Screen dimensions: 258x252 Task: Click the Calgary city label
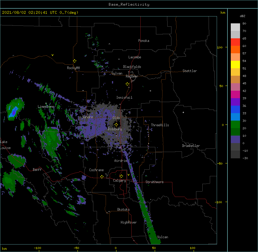[119, 180]
